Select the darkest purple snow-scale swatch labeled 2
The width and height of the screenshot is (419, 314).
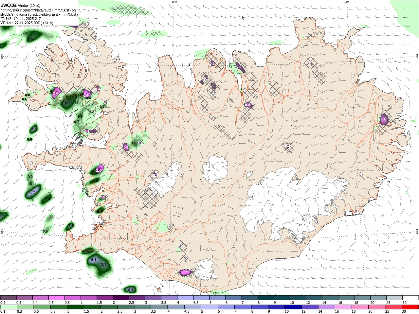(x=121, y=298)
